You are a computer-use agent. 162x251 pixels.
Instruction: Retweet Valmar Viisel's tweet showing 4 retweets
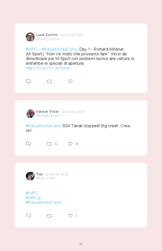[49, 144]
